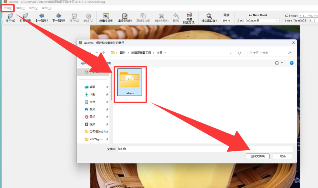Expand the chevron after 图片 breadcrumb
The height and width of the screenshot is (188, 318).
tap(128, 53)
